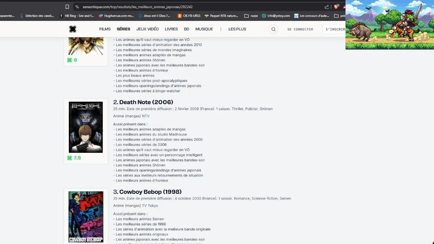Bookmark this page with the bookmark icon

click(x=67, y=7)
